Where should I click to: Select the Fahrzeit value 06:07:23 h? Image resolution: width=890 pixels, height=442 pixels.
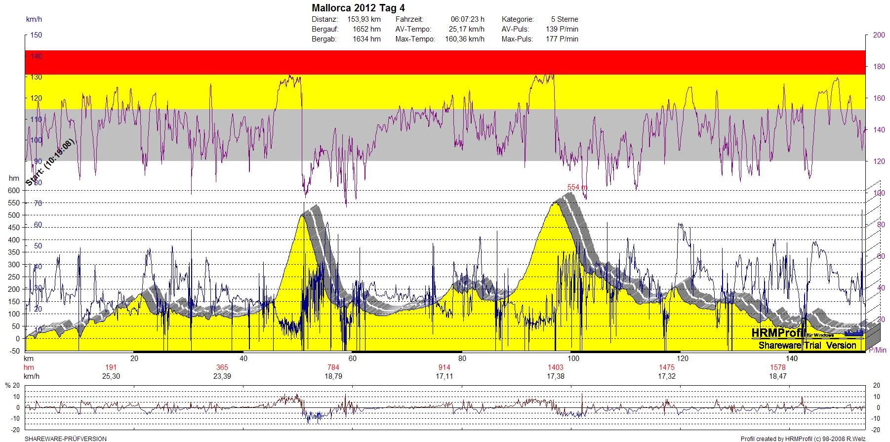tap(467, 19)
